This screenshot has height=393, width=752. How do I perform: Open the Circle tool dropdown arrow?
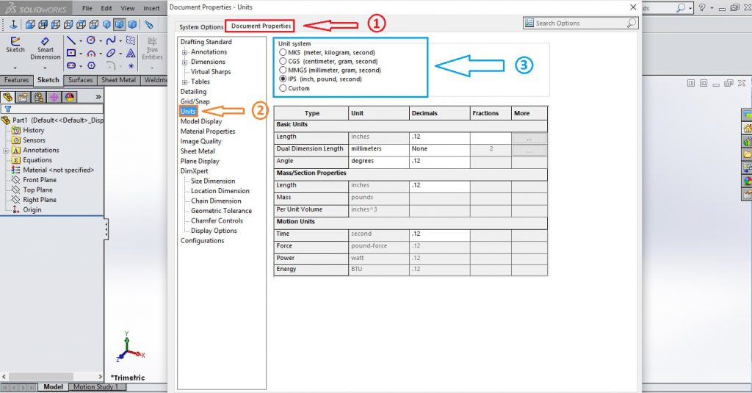[x=100, y=41]
